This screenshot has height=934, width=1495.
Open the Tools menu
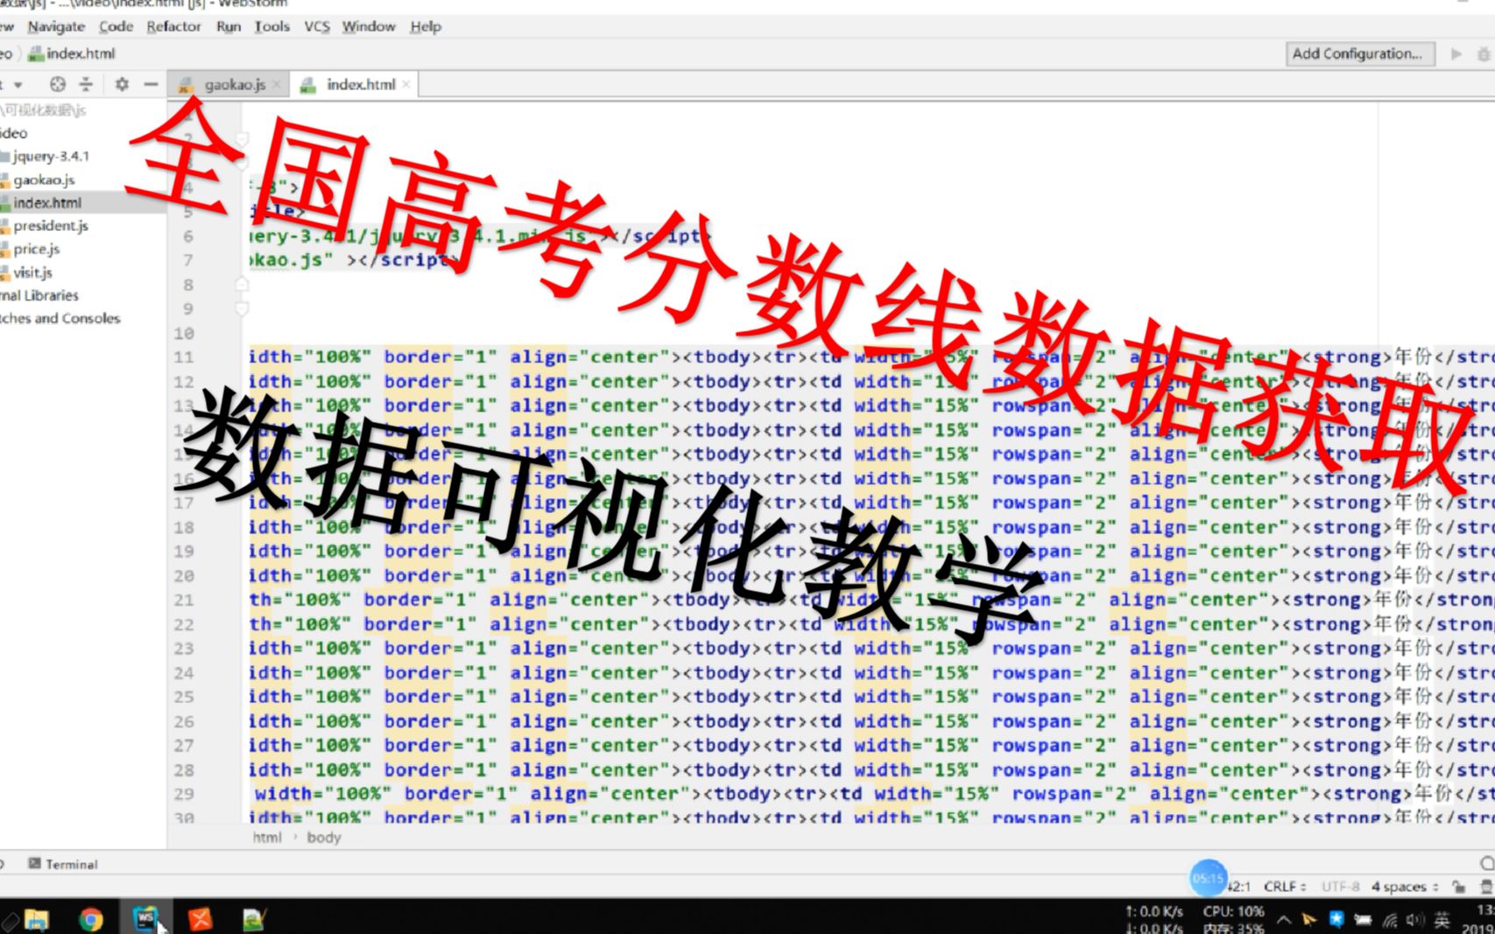coord(271,26)
